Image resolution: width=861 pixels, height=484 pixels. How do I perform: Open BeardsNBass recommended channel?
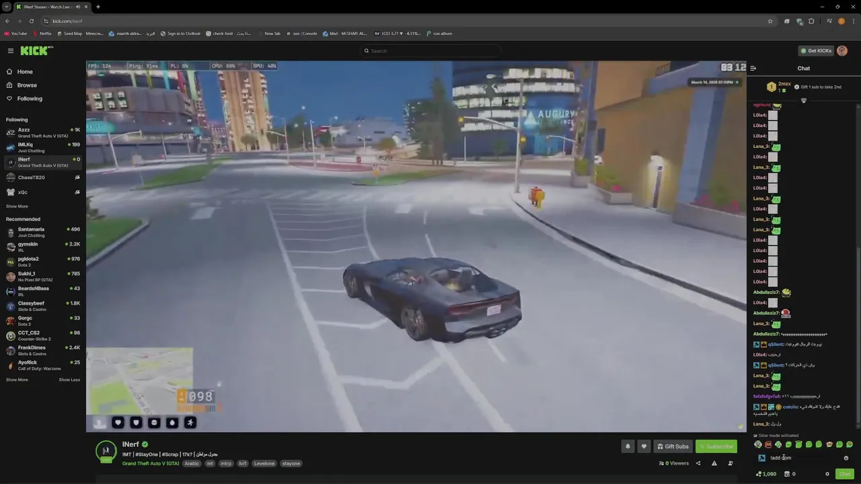tap(43, 292)
